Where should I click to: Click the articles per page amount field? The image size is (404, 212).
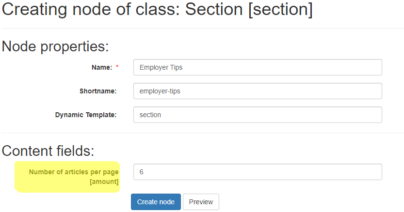pos(258,172)
